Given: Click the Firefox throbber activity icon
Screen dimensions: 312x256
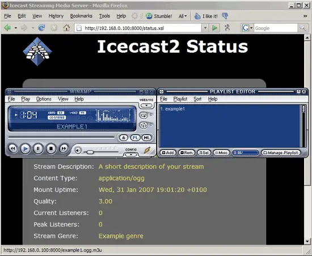Looking at the screenshot, I should click(134, 16).
